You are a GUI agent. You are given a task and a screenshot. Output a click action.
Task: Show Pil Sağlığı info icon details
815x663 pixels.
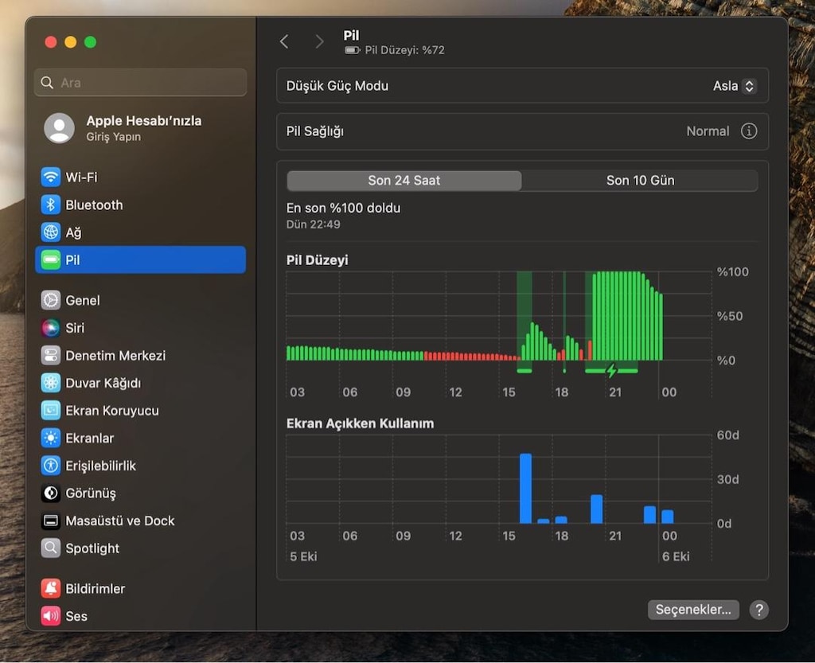(748, 131)
